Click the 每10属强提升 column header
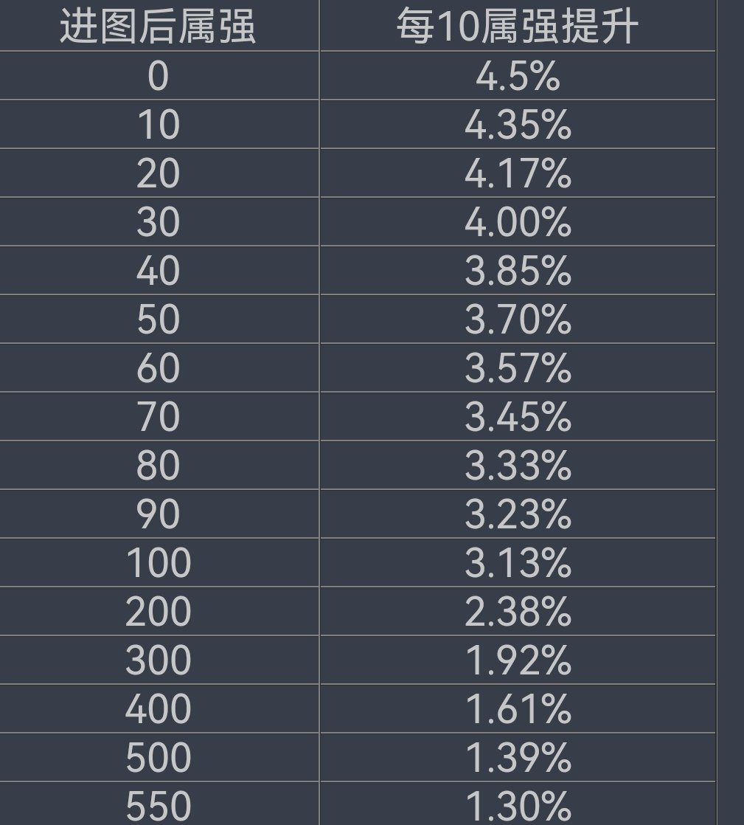Screen dimensions: 744x825 pos(517,27)
